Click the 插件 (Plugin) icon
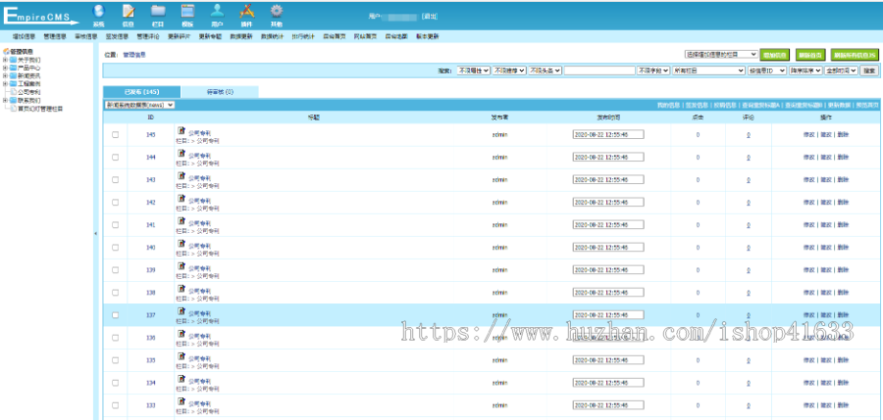 (247, 13)
